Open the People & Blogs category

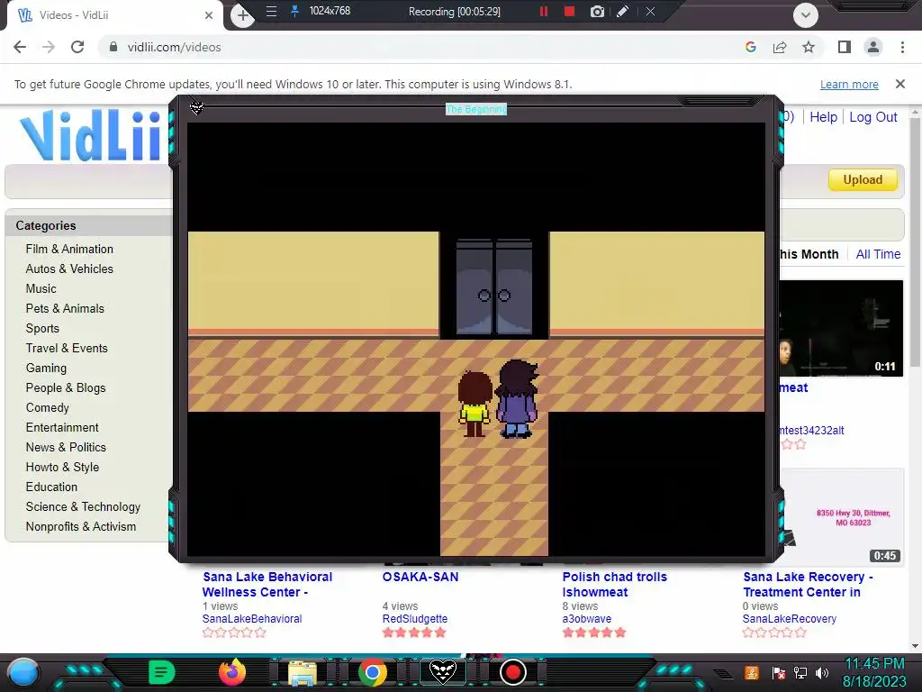[x=66, y=387]
